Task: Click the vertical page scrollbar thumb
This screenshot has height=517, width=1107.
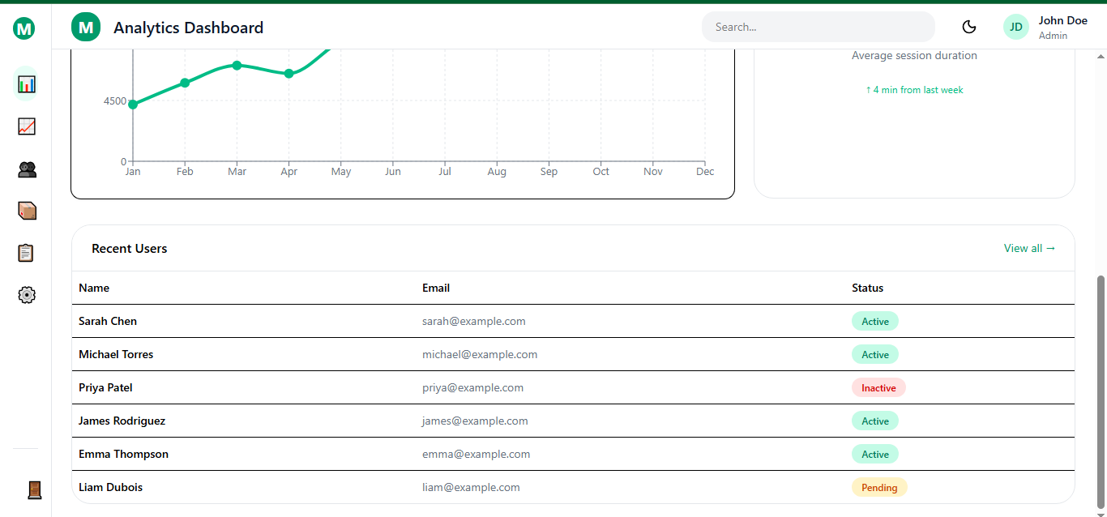Action: pyautogui.click(x=1100, y=389)
